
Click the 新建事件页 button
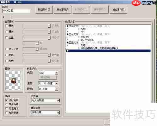click(44, 9)
